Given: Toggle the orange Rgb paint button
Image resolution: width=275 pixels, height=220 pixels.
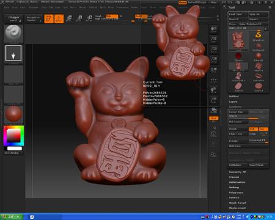Looking at the screenshot, I should click(x=112, y=16).
